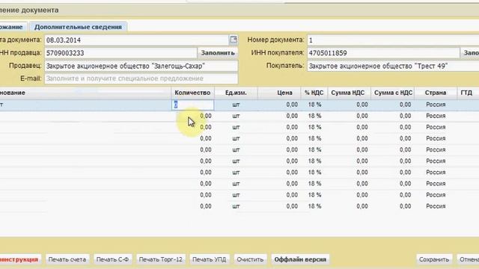Click the Сумма НДС column header
This screenshot has width=479, height=269.
coord(350,93)
